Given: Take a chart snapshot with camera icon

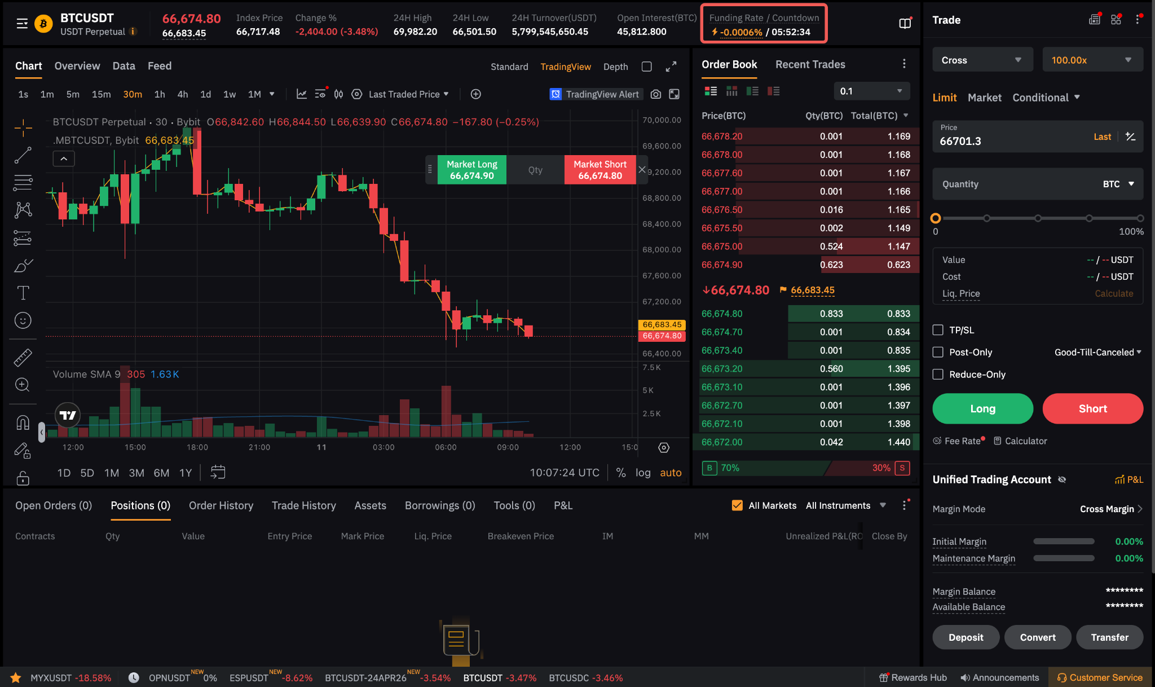Looking at the screenshot, I should [x=655, y=94].
